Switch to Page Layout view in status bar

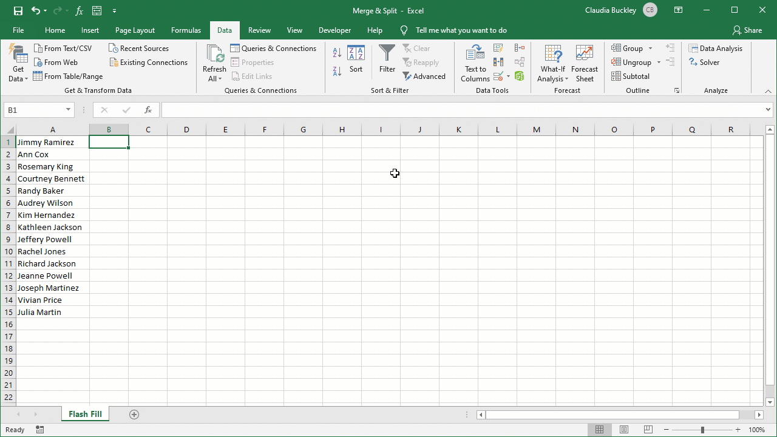pyautogui.click(x=623, y=430)
